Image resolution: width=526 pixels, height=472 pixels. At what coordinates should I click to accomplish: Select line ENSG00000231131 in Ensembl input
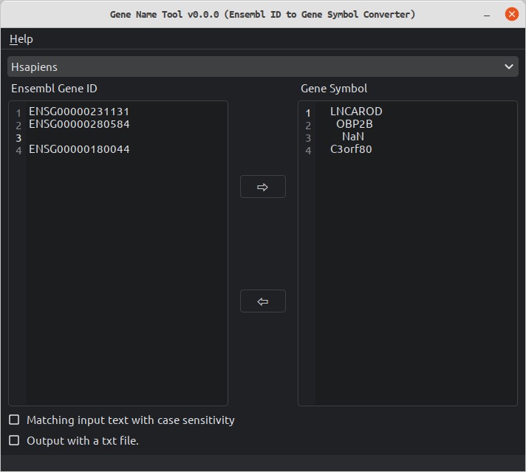79,112
